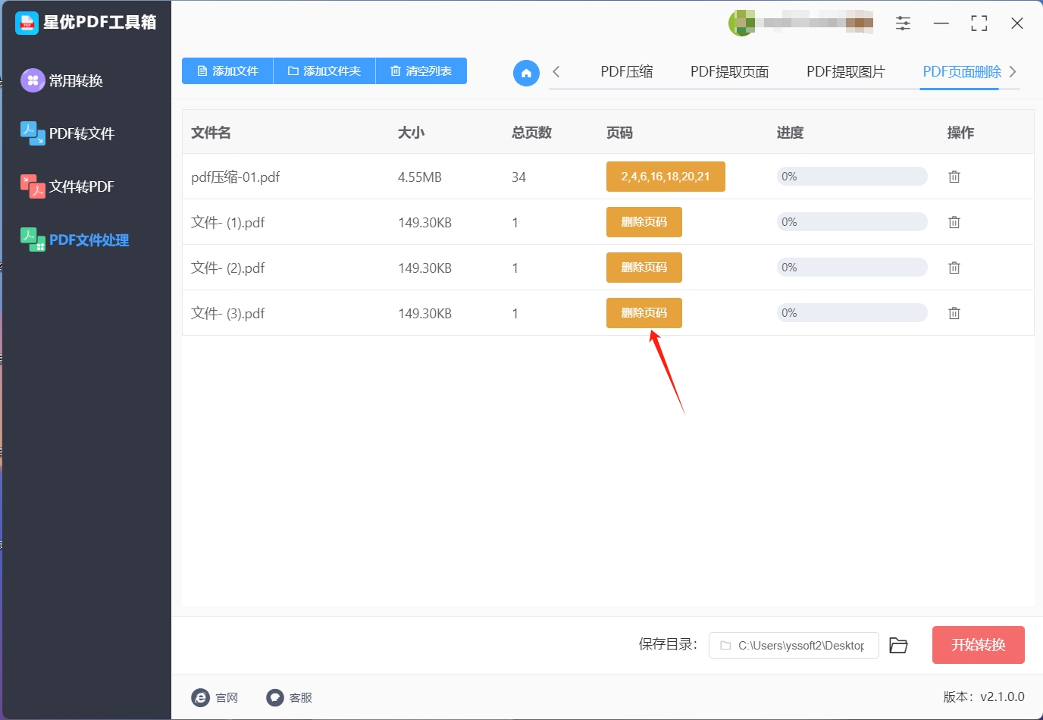The image size is (1043, 720).
Task: Click the 149.30KB size of 文件- (2).pdf
Action: (x=424, y=268)
